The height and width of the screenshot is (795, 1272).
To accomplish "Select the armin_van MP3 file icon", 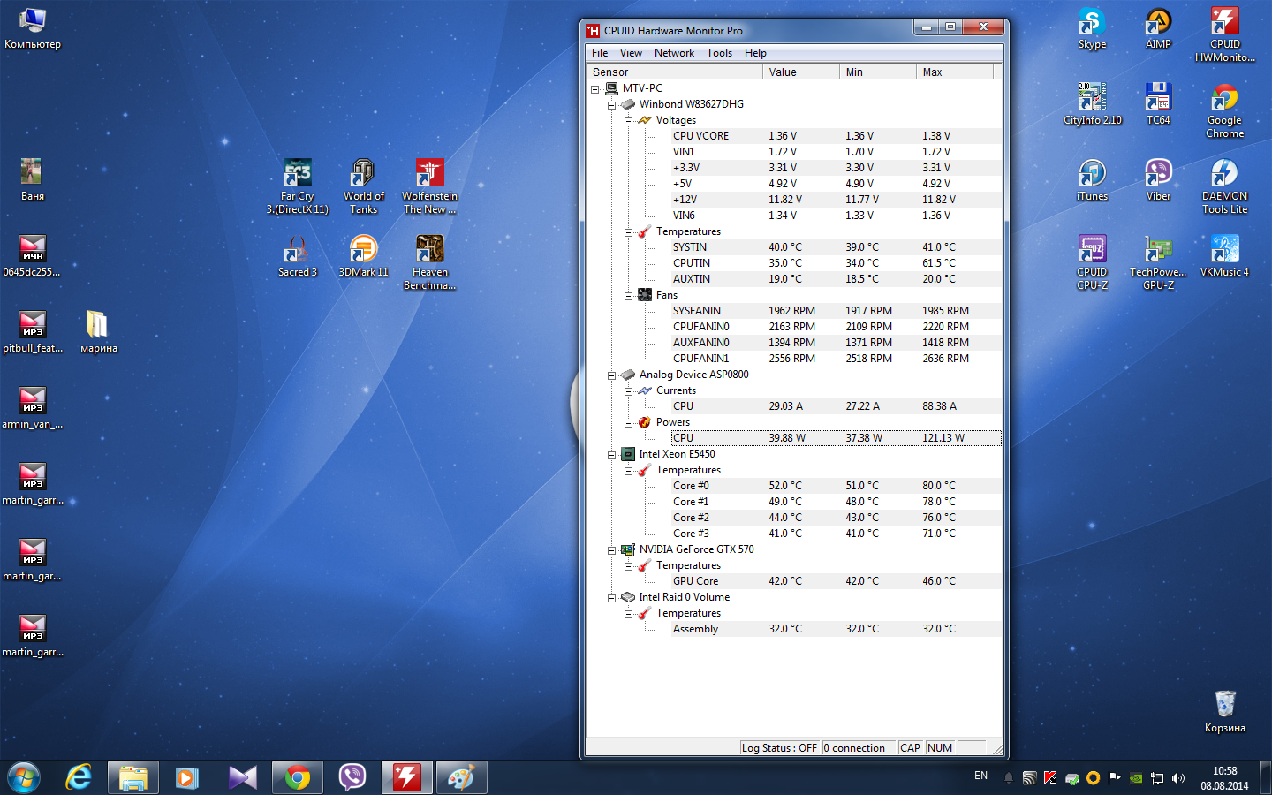I will coord(33,408).
